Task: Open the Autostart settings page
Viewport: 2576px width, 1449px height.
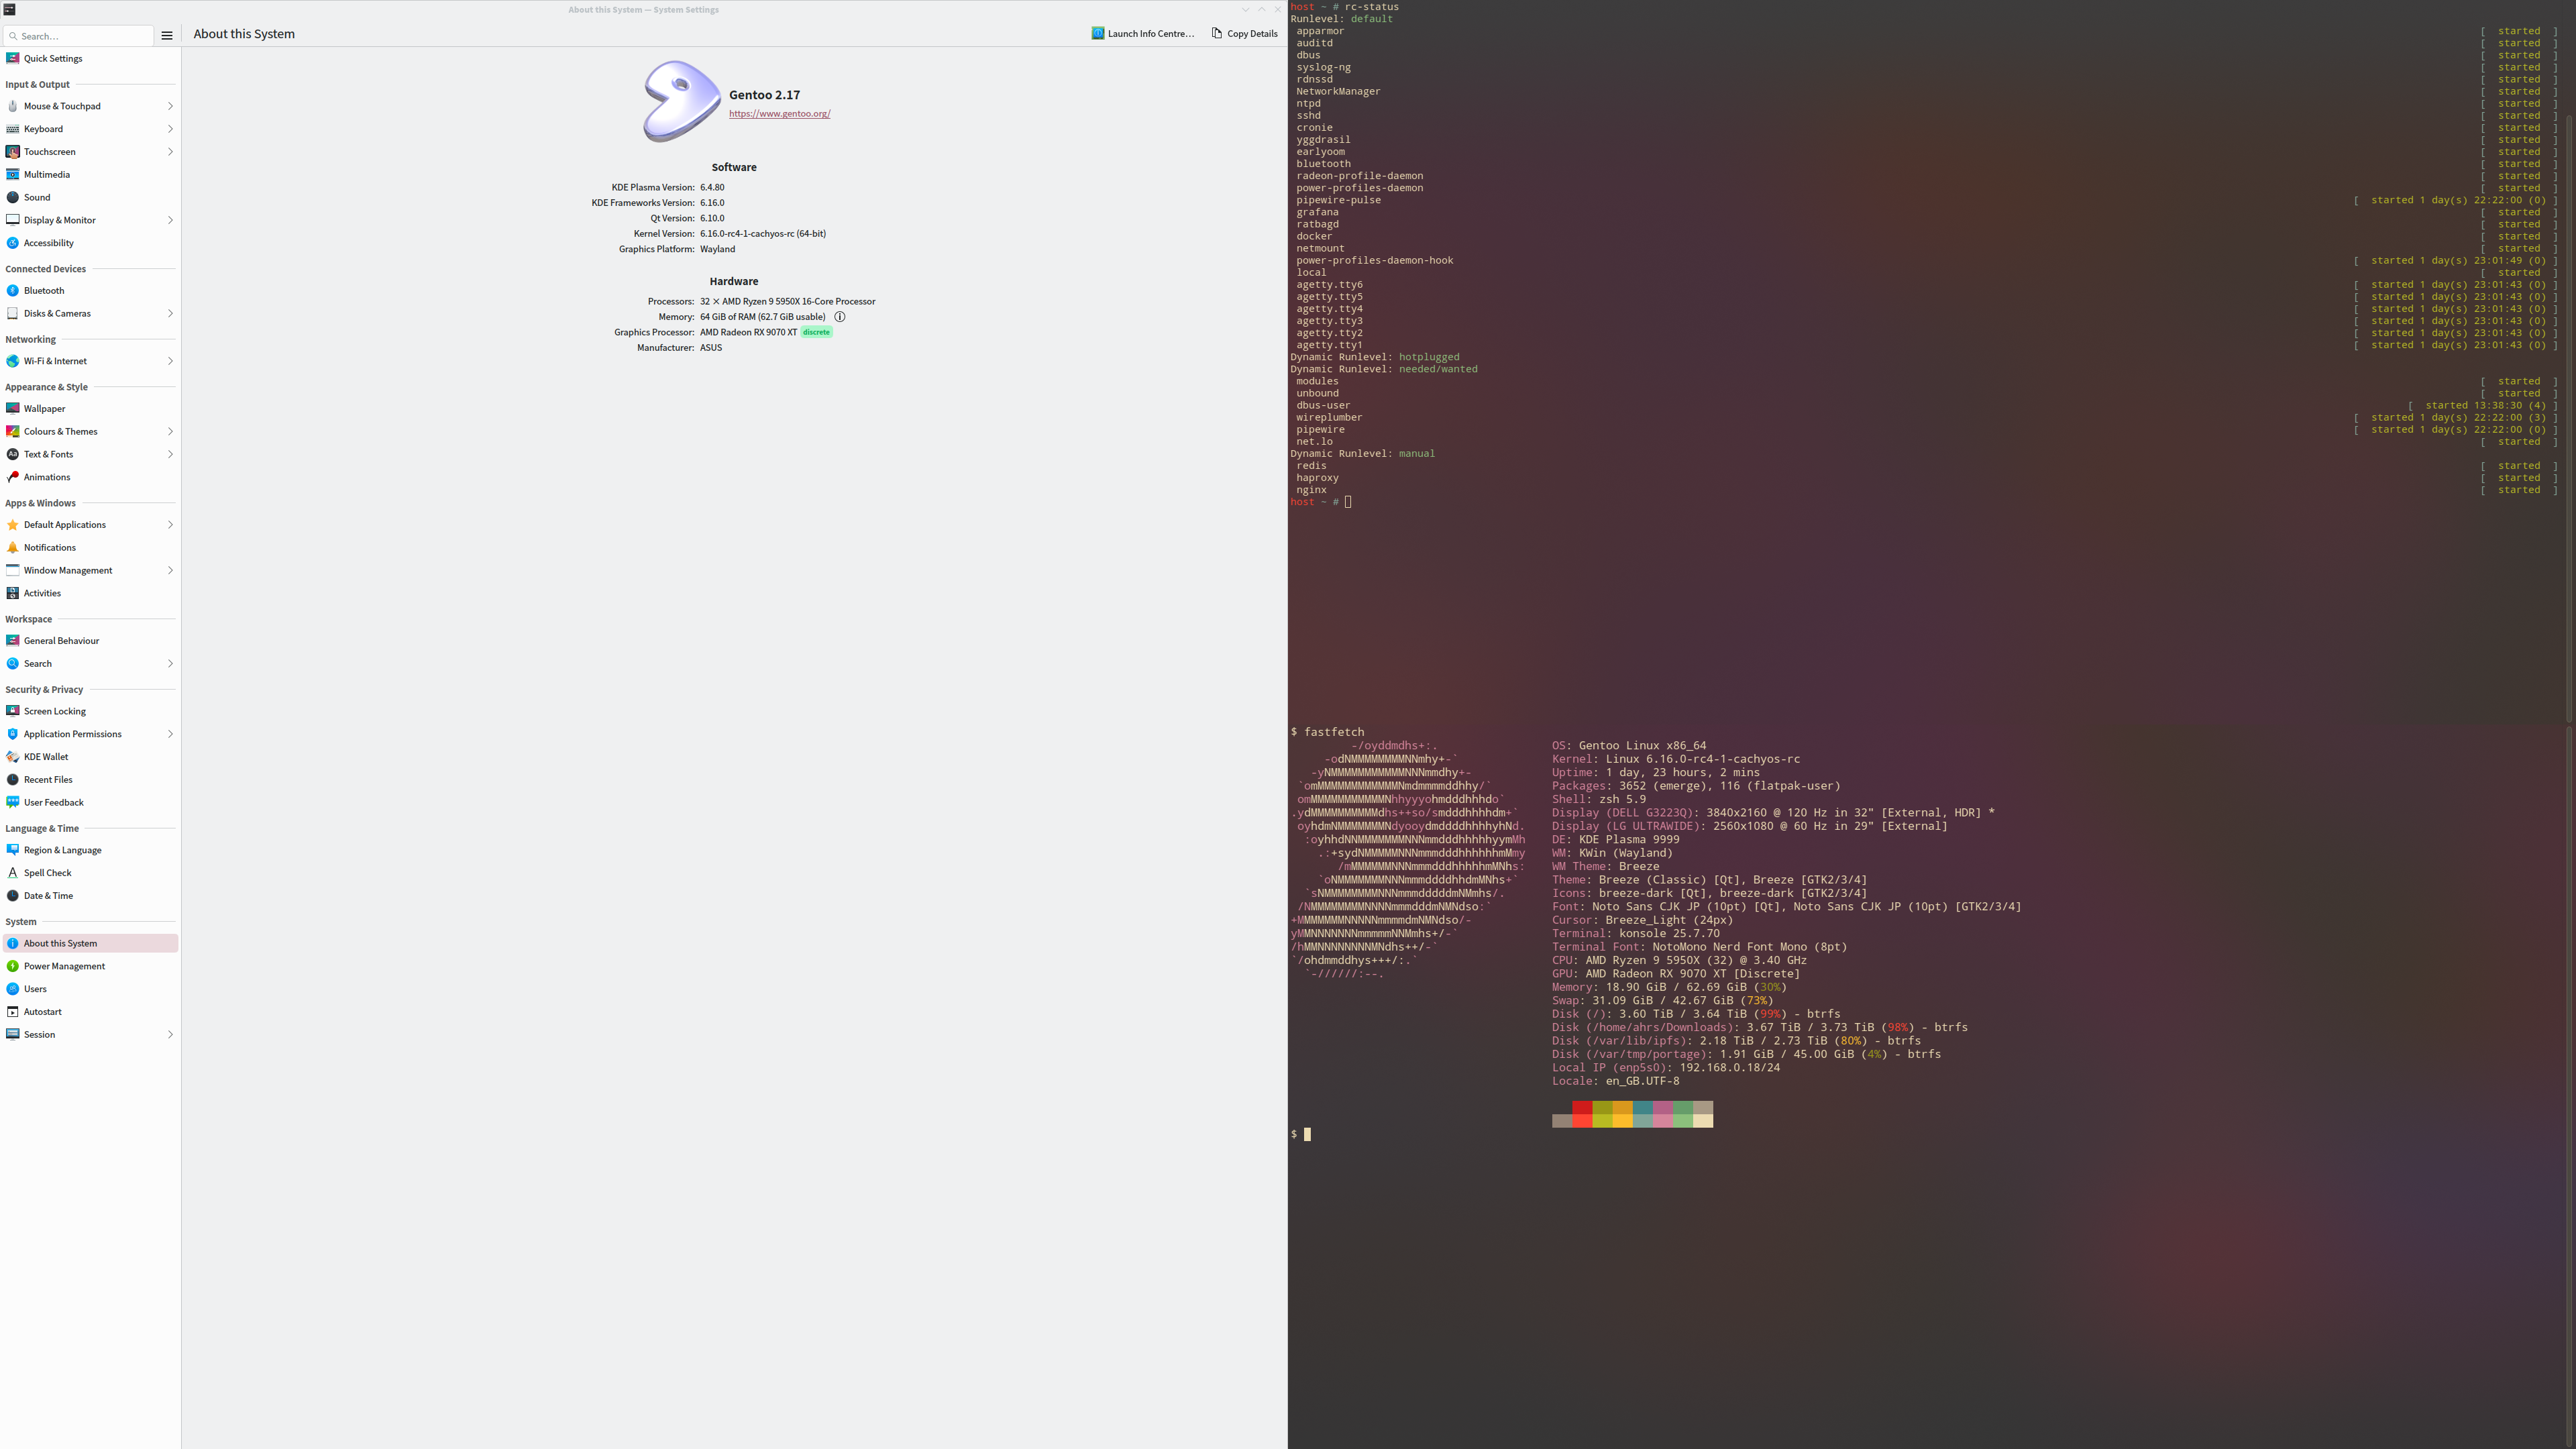Action: [x=90, y=1012]
